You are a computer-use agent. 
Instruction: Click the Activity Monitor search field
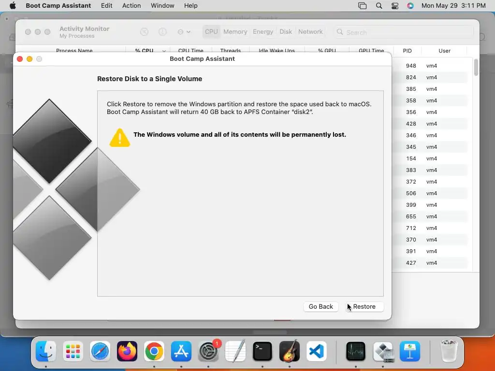(404, 32)
